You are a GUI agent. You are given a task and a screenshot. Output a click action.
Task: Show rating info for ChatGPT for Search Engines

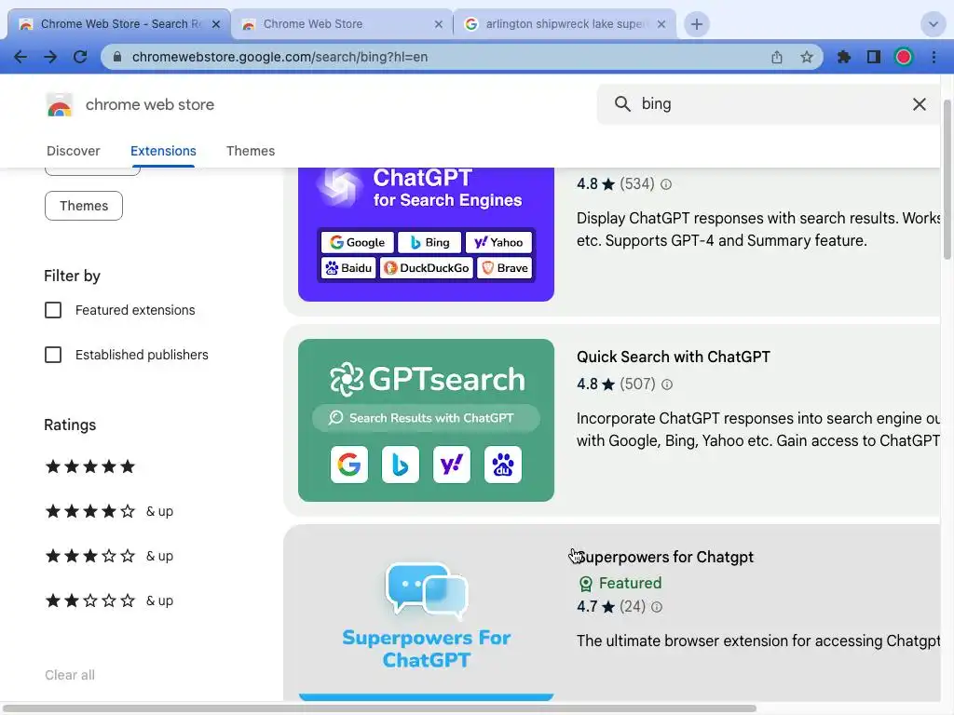pos(666,184)
